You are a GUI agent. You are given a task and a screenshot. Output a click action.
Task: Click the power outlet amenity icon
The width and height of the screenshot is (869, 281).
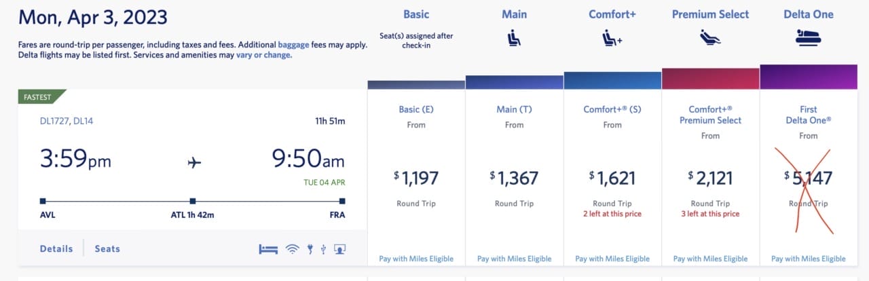click(310, 249)
